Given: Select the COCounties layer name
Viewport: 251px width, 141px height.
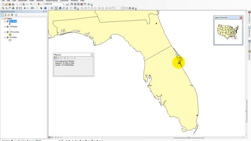Looking at the screenshot, I should click(x=14, y=32).
